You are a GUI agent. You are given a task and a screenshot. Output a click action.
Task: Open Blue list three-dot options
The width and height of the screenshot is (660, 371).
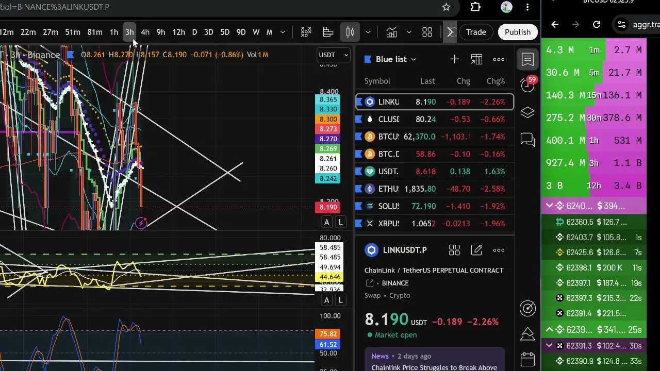click(499, 59)
